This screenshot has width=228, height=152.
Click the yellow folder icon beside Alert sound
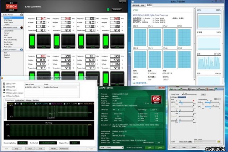(219, 142)
